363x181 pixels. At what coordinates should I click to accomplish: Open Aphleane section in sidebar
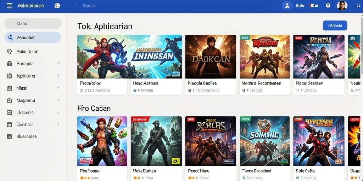26,76
